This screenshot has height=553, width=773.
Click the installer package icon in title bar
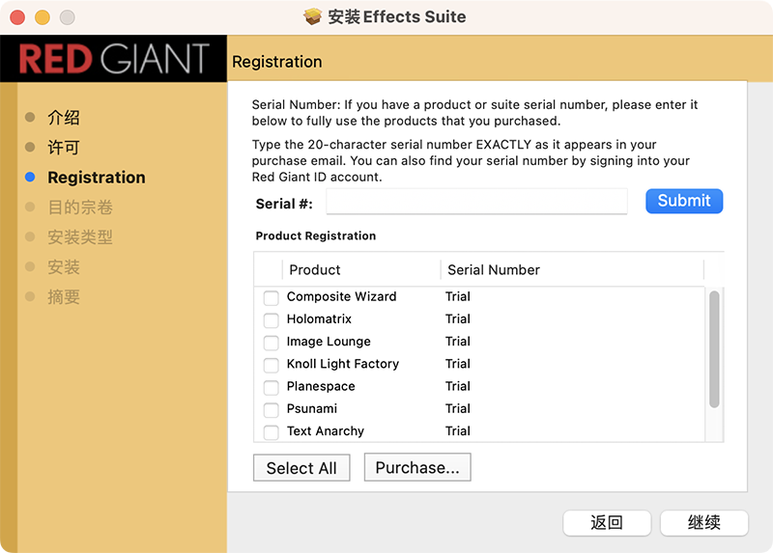tap(313, 17)
